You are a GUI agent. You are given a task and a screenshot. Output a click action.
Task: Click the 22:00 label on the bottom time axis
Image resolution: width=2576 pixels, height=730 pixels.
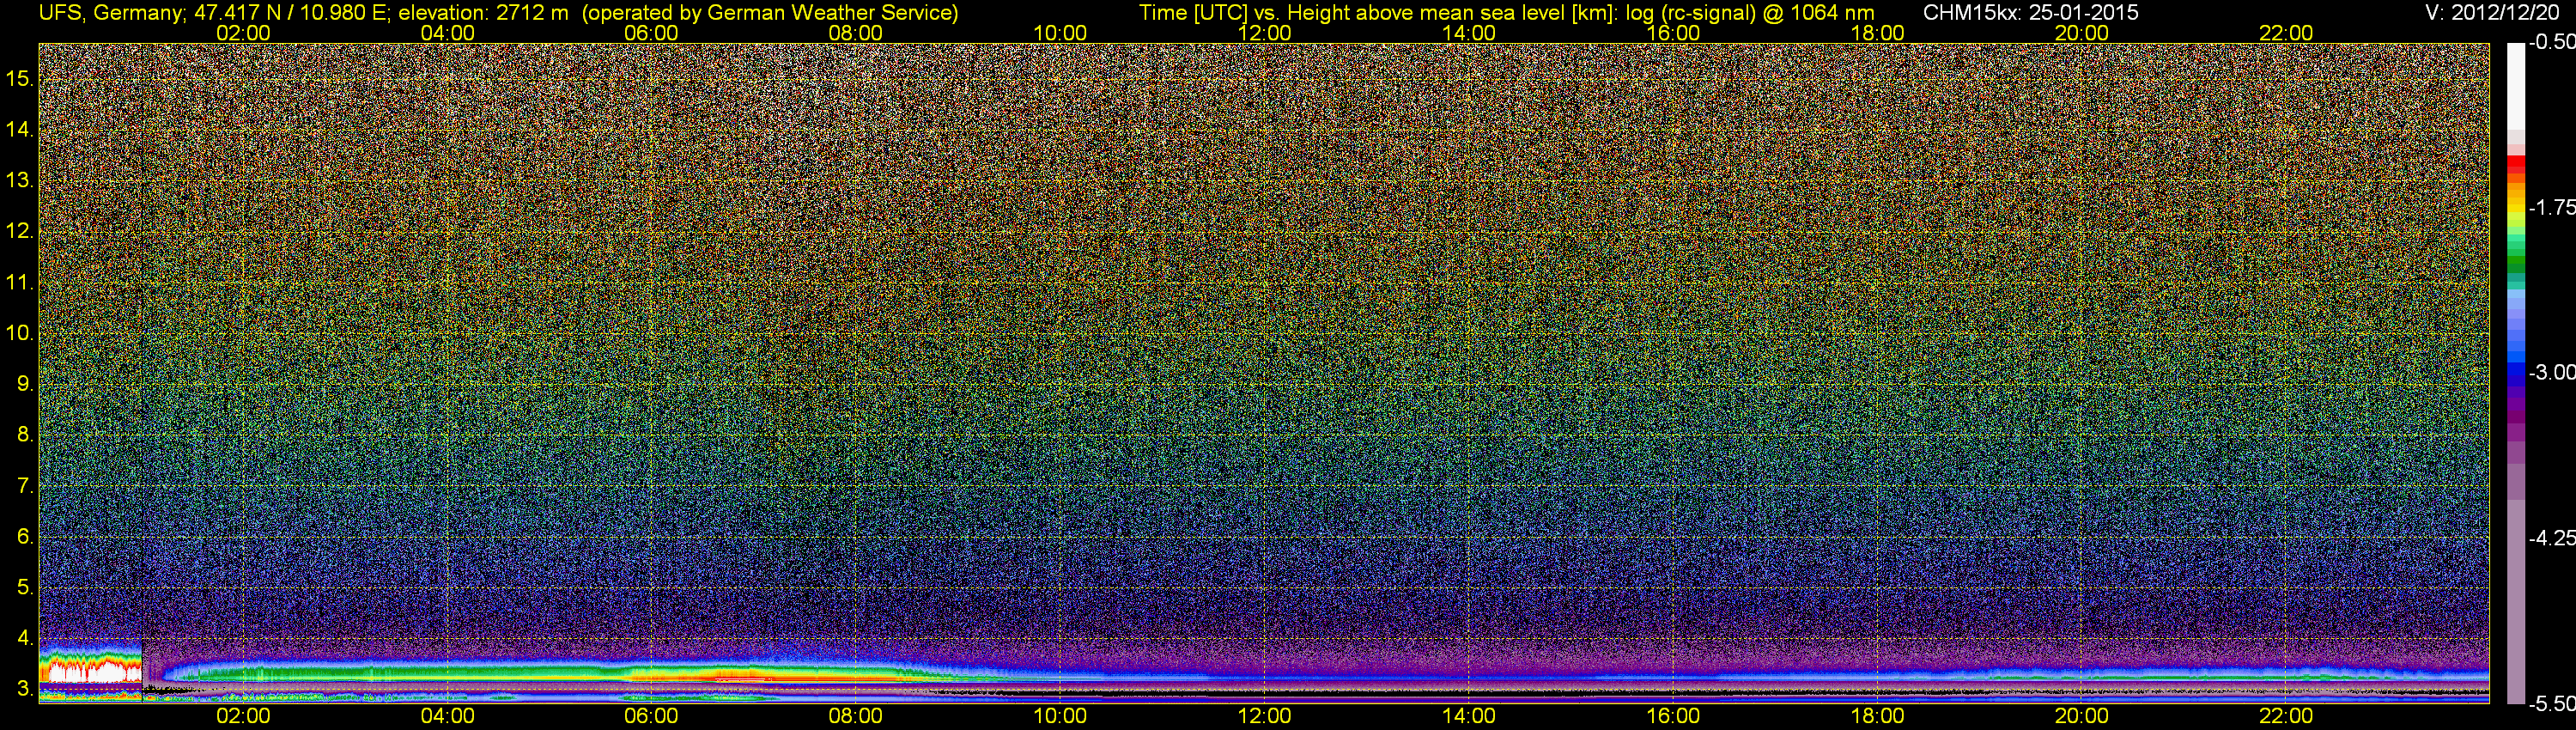[2286, 716]
